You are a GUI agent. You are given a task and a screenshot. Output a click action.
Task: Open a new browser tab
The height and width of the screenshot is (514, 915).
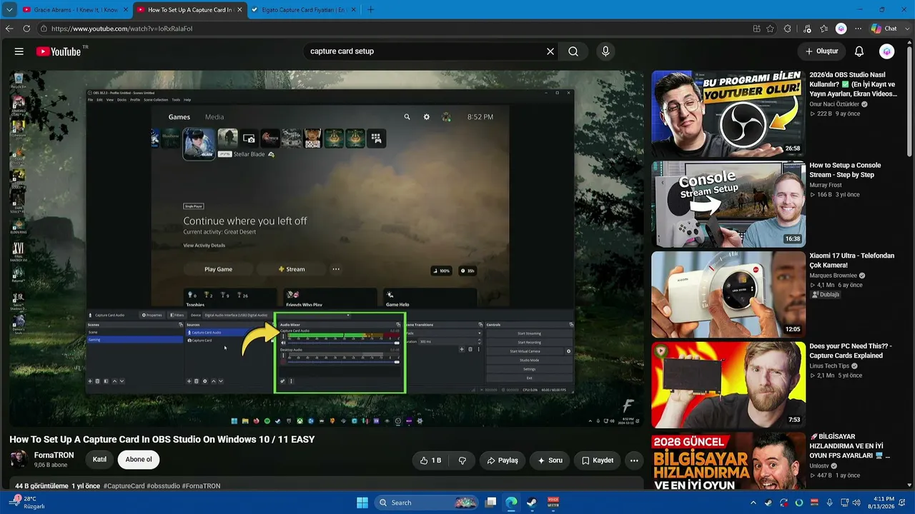(371, 10)
